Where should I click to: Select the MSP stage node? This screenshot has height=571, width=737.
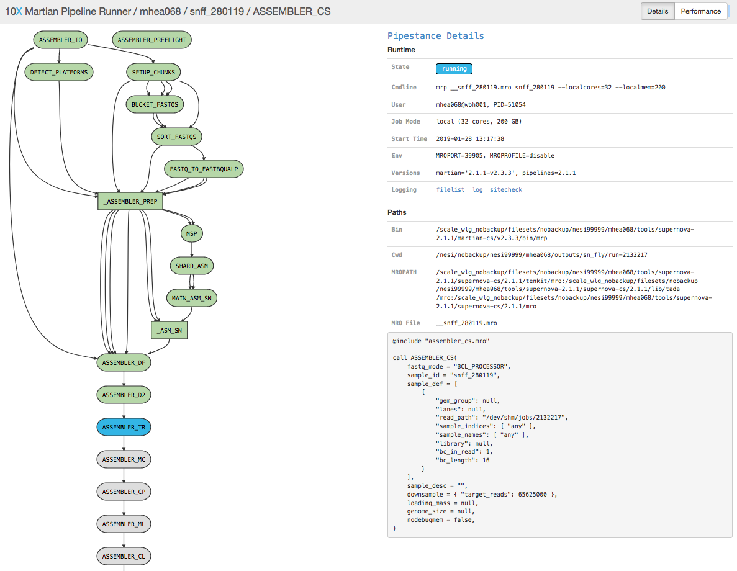click(192, 234)
